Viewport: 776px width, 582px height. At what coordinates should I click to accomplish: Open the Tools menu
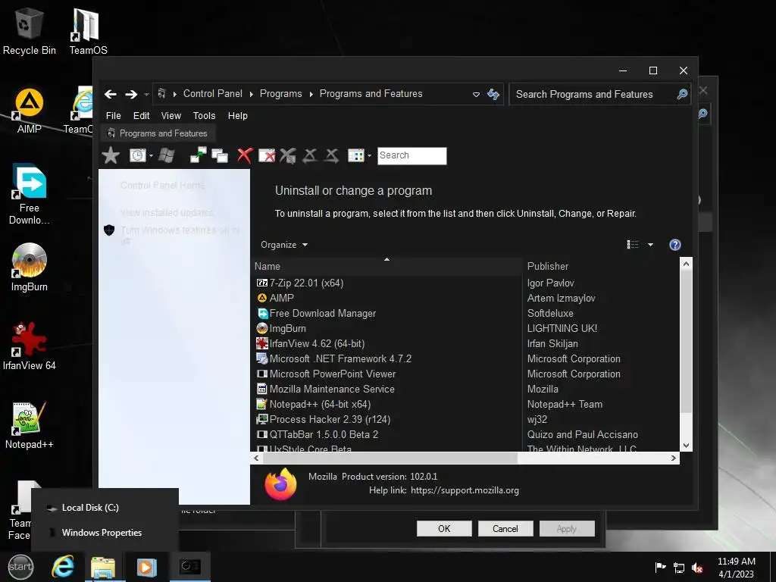pyautogui.click(x=204, y=115)
